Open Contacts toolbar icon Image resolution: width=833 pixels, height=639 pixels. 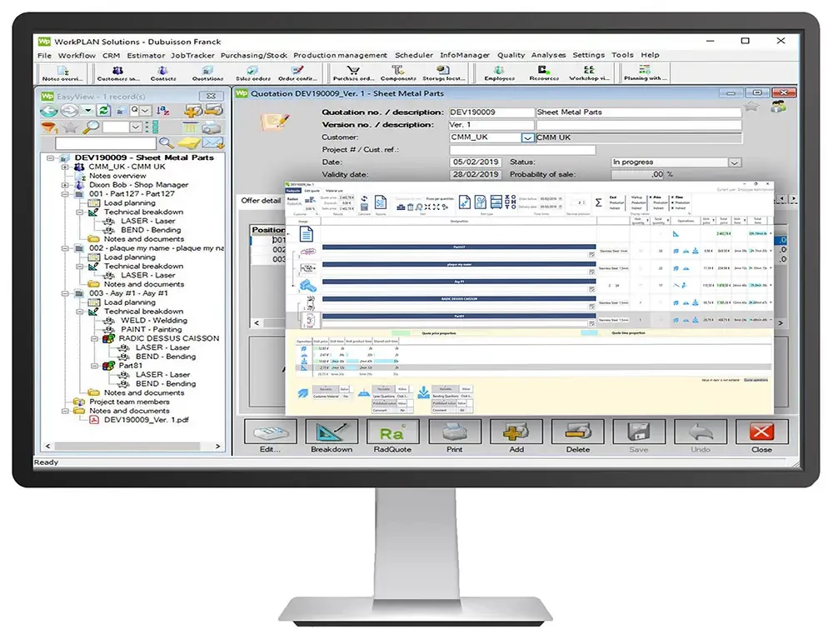pos(163,72)
